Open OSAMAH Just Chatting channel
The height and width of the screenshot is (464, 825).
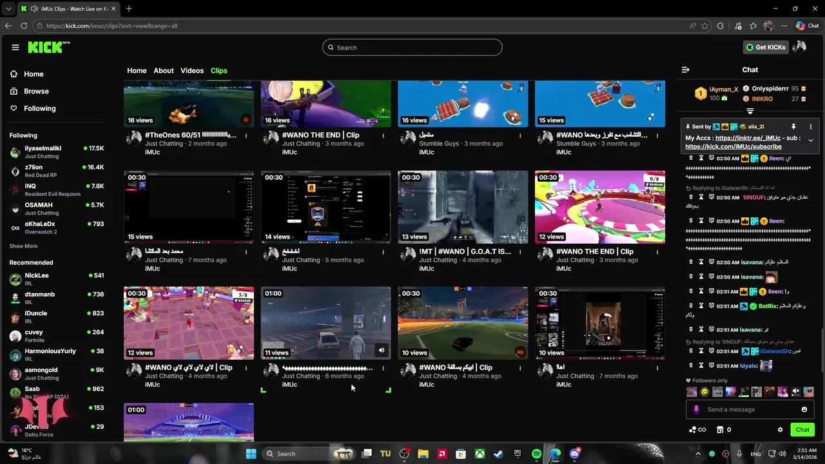(x=57, y=209)
